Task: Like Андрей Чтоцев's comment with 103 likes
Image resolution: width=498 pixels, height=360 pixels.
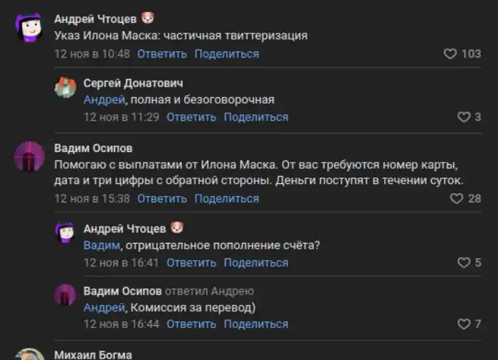Action: [450, 54]
